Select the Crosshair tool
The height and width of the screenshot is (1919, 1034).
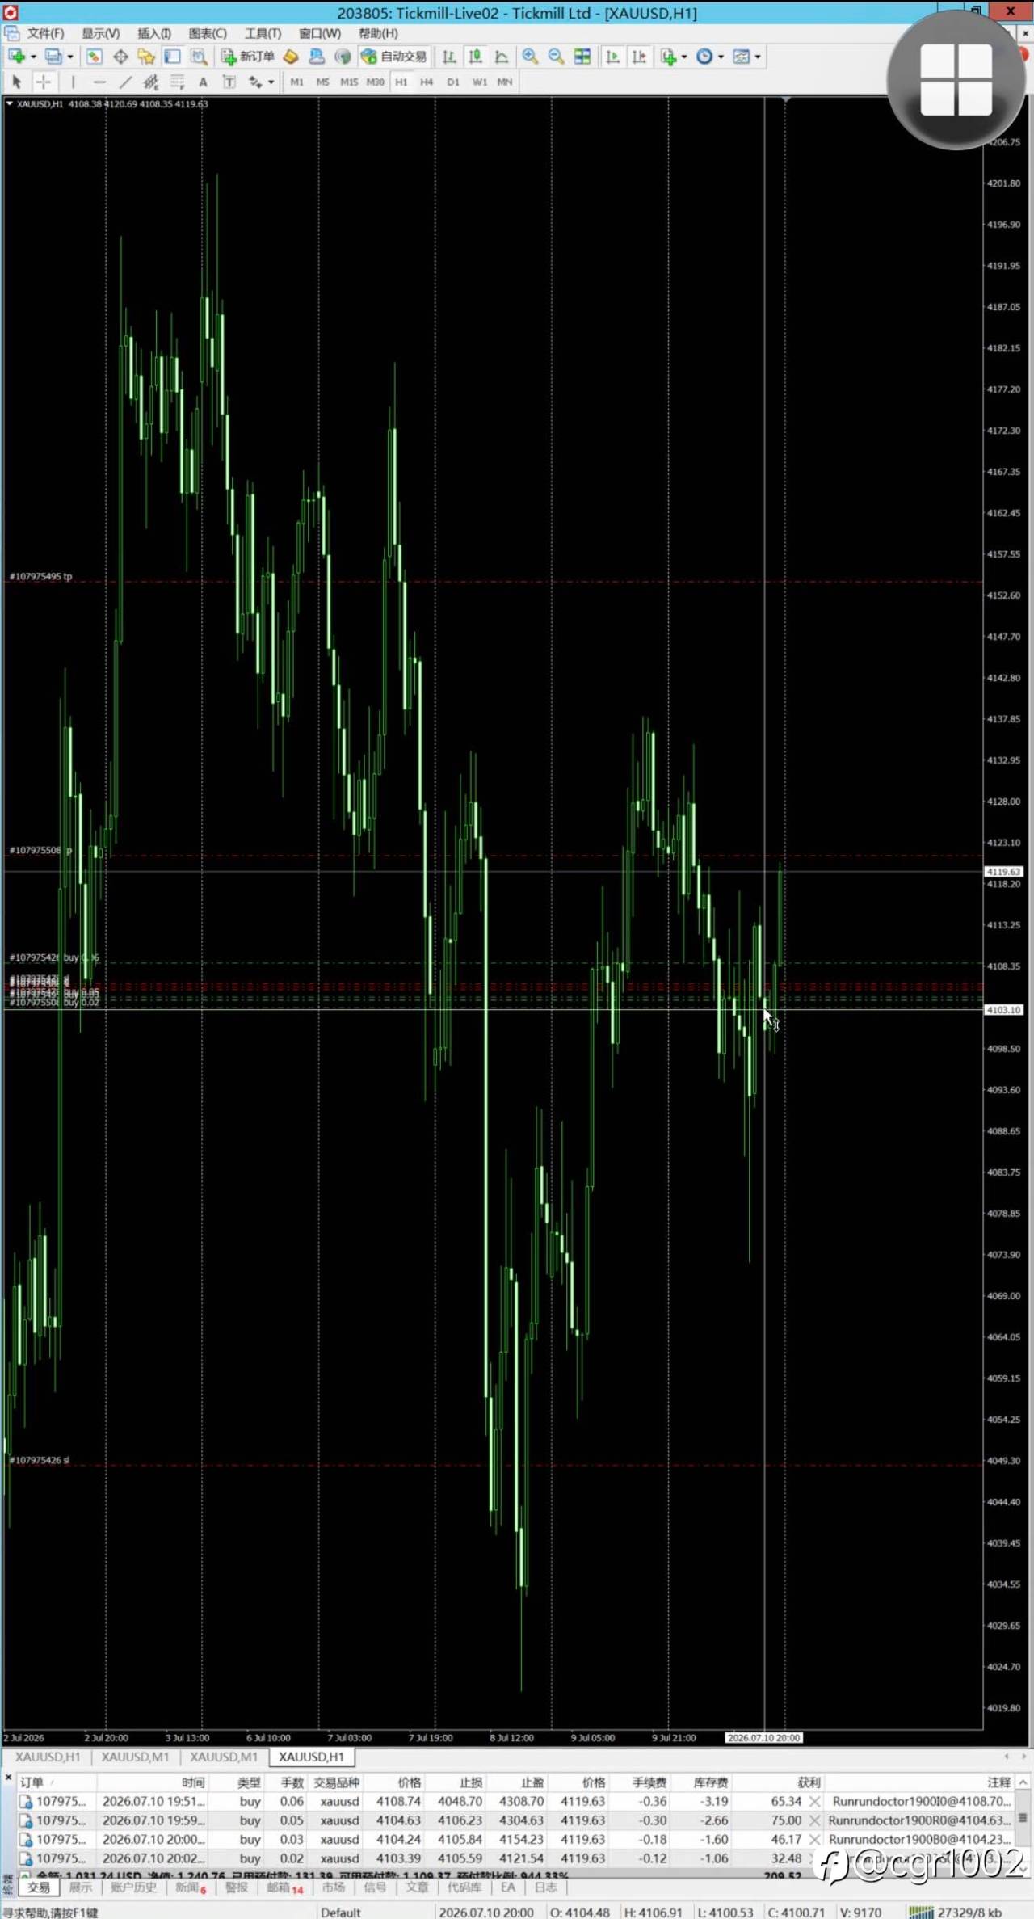[x=43, y=82]
